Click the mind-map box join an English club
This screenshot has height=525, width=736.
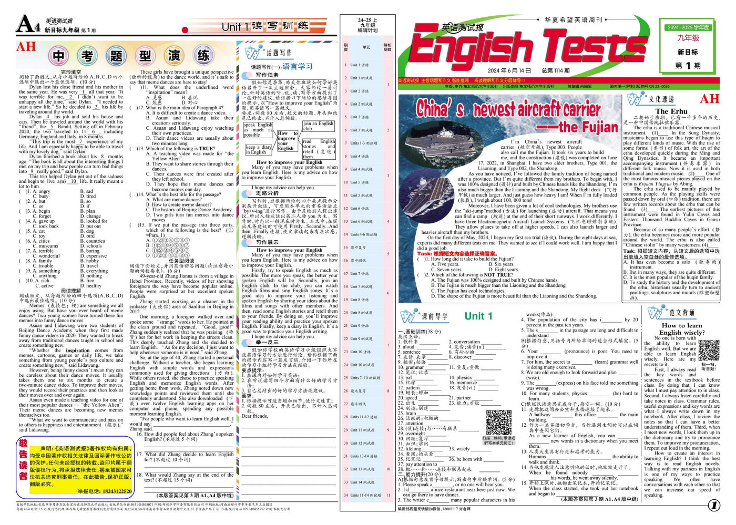click(318, 126)
